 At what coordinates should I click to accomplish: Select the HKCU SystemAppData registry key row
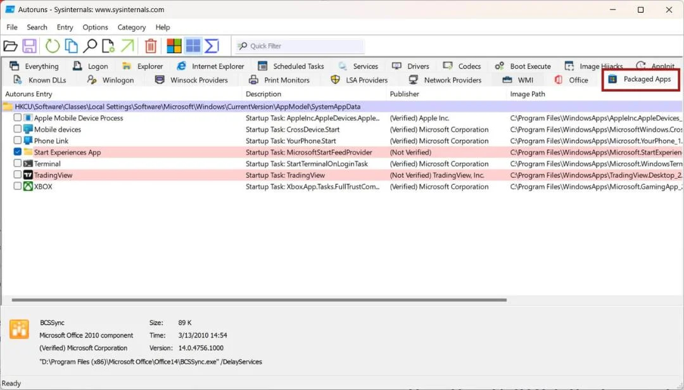342,106
